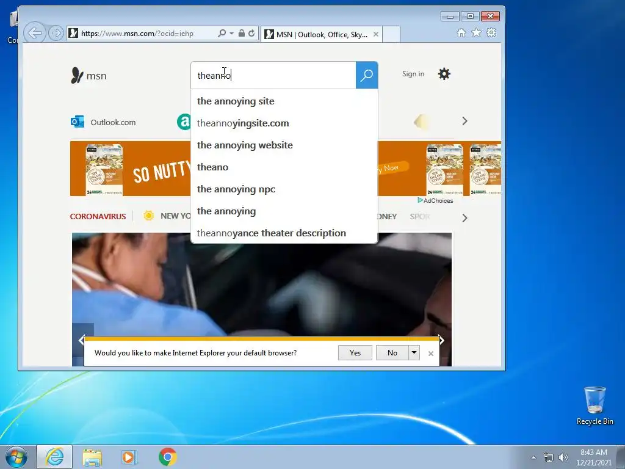Dismiss the default browser notification bar
625x469 pixels.
430,354
